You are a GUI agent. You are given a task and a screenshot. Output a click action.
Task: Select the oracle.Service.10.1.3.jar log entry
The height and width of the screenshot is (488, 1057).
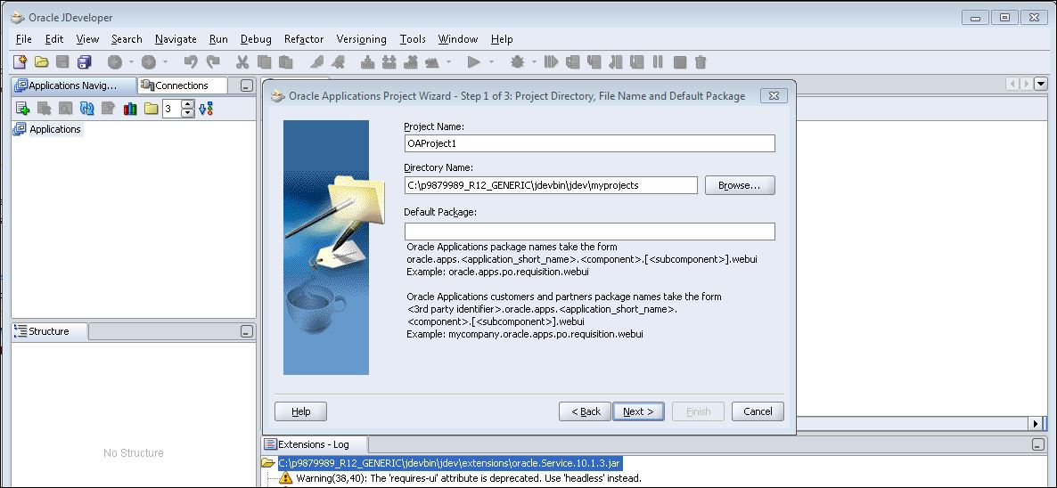[x=450, y=463]
